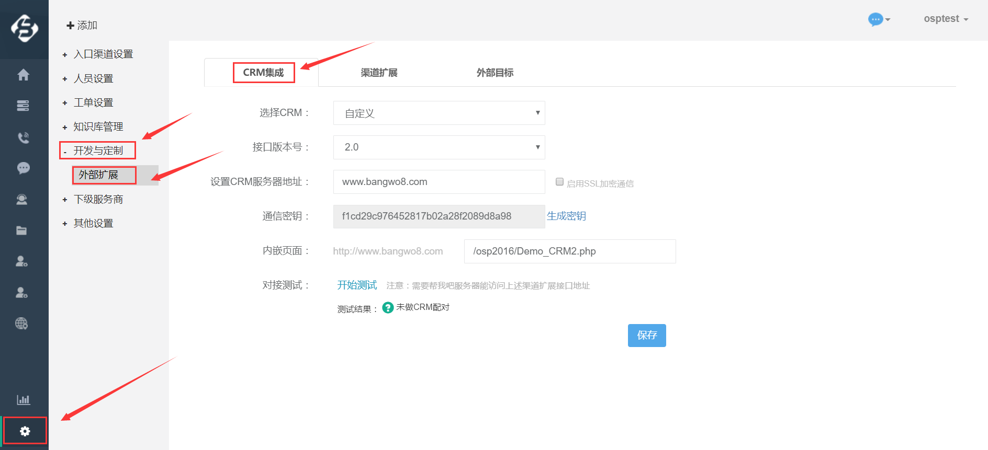The image size is (988, 450).
Task: Enable the SSL encrypted communication checkbox
Action: point(559,182)
